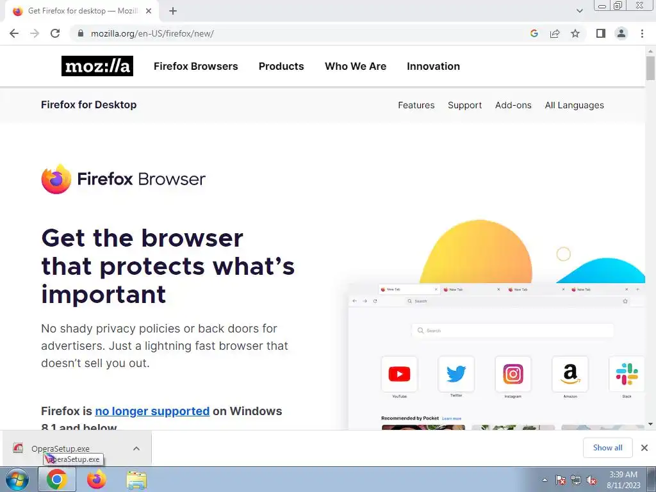Click the network tray icon
Screen dimensions: 656x492
pyautogui.click(x=576, y=480)
